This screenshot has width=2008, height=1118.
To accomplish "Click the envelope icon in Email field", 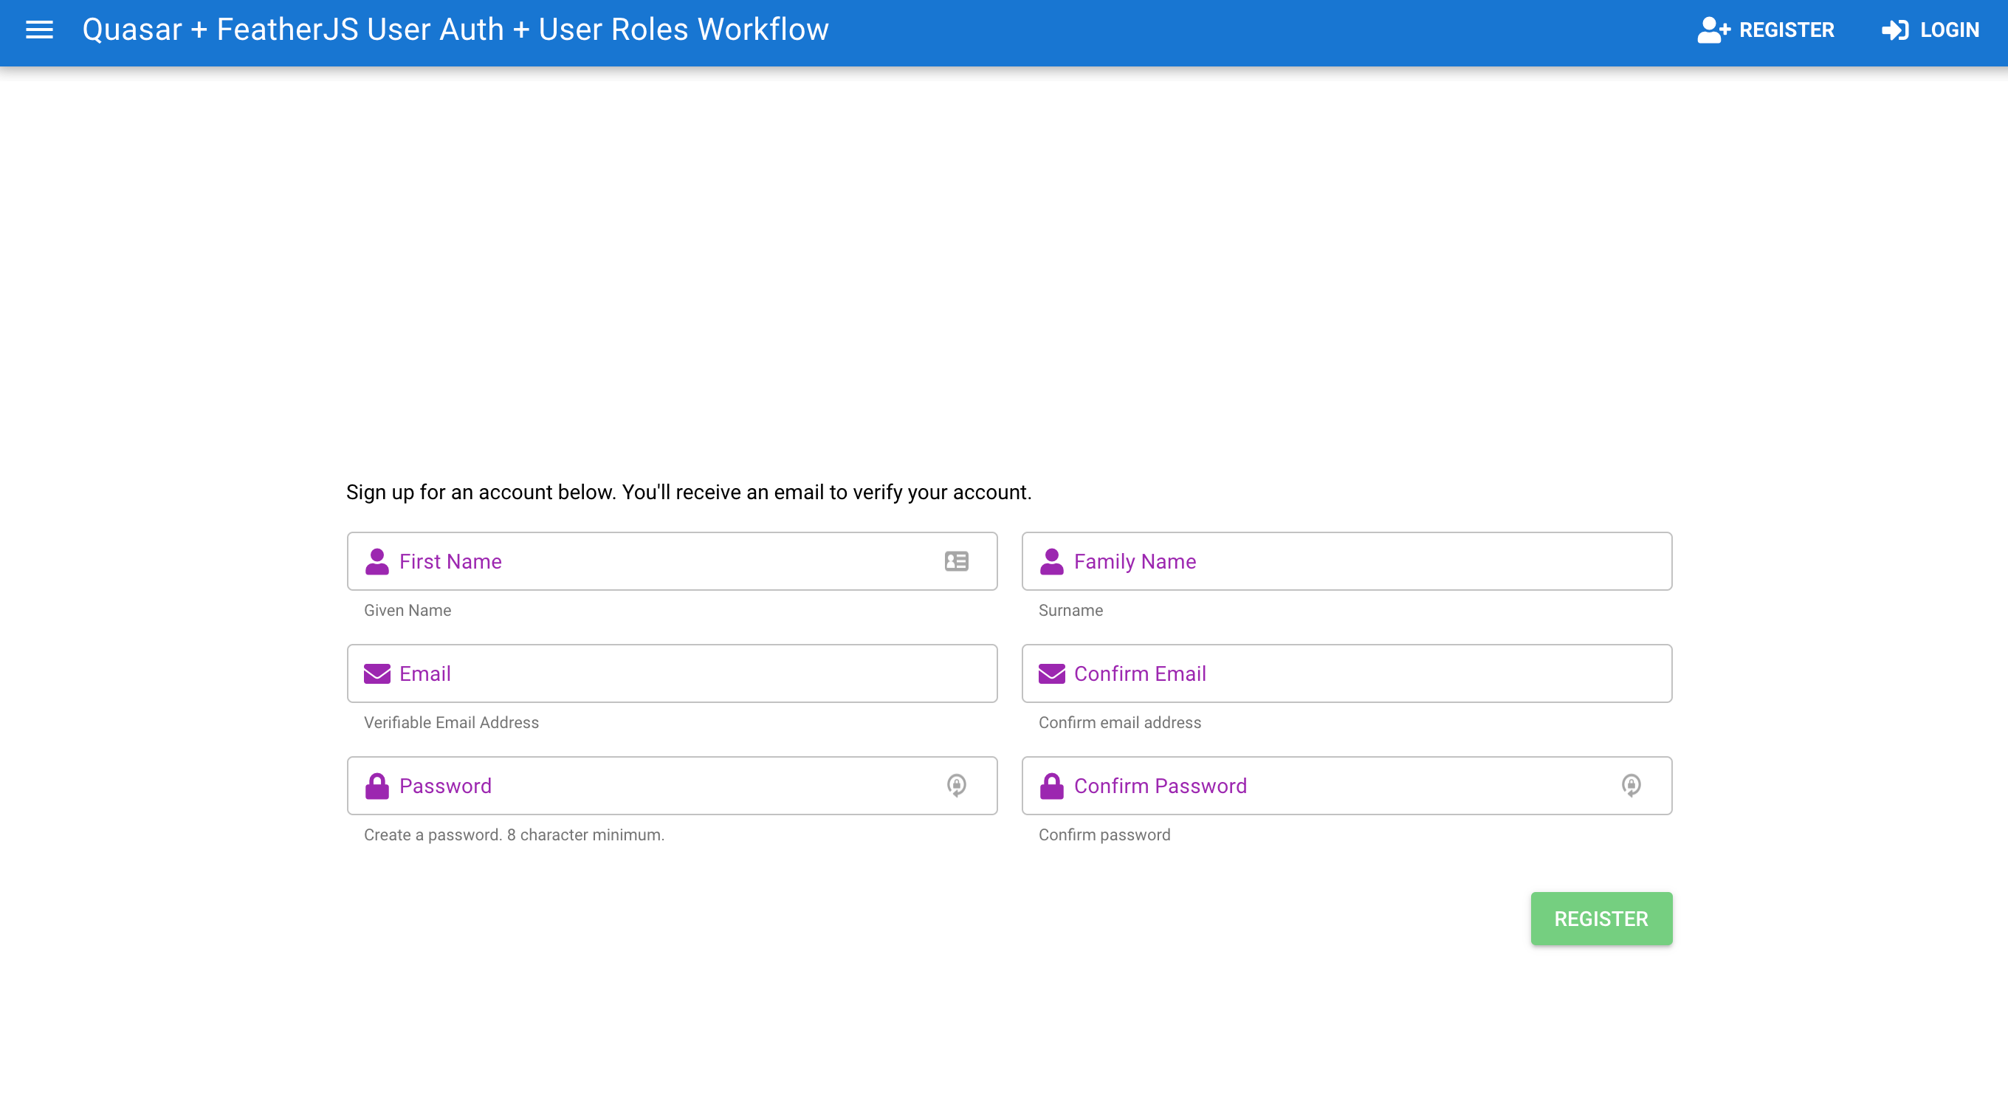I will 376,673.
